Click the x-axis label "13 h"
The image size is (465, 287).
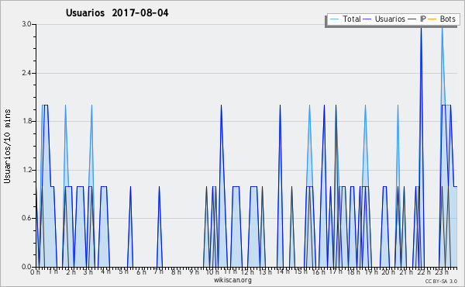click(x=264, y=271)
